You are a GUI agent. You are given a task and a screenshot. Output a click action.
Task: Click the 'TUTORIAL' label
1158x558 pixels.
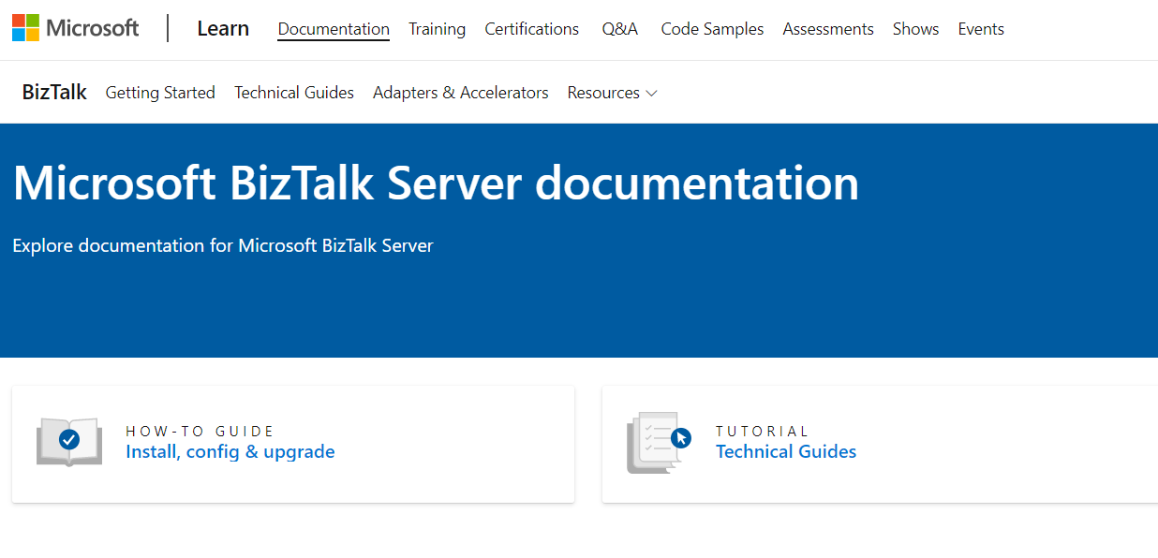point(762,432)
